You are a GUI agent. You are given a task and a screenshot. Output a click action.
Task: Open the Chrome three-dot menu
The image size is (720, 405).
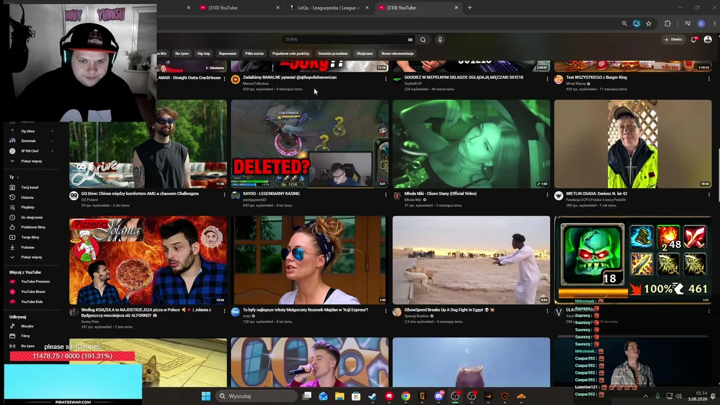tap(714, 24)
